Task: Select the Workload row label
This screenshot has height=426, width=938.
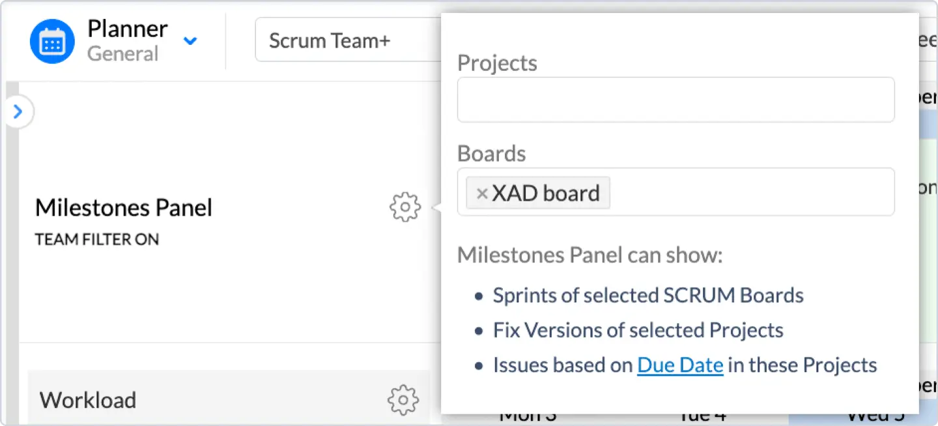Action: click(x=88, y=400)
